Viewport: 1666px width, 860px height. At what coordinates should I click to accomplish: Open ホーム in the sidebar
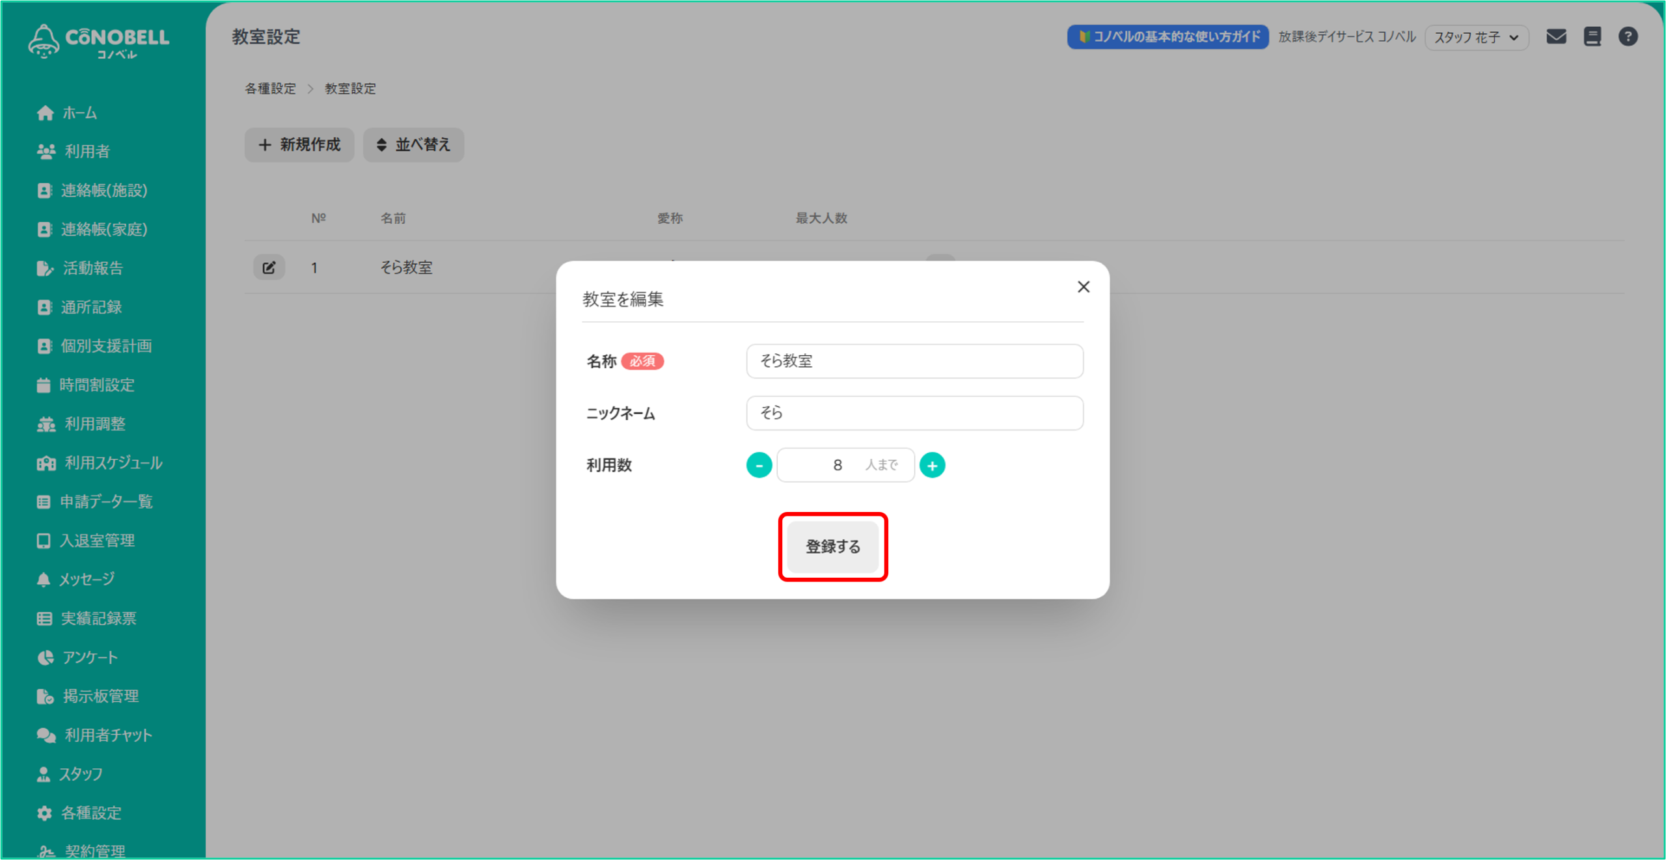click(x=79, y=113)
